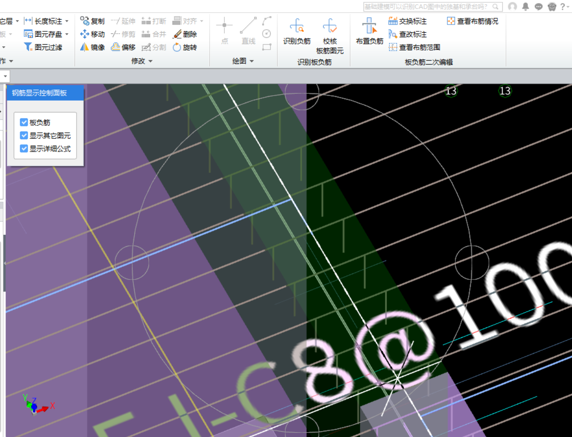Click the circle draw tool icon
The image size is (572, 437).
click(x=267, y=34)
